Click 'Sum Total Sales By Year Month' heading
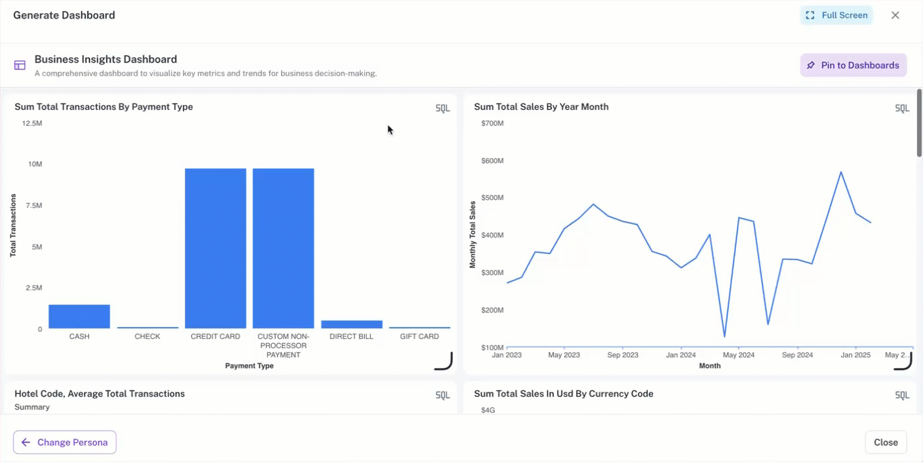The width and height of the screenshot is (923, 462). [x=541, y=107]
